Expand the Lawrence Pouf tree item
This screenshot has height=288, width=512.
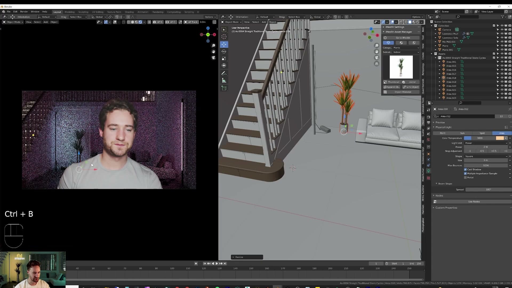(436, 34)
